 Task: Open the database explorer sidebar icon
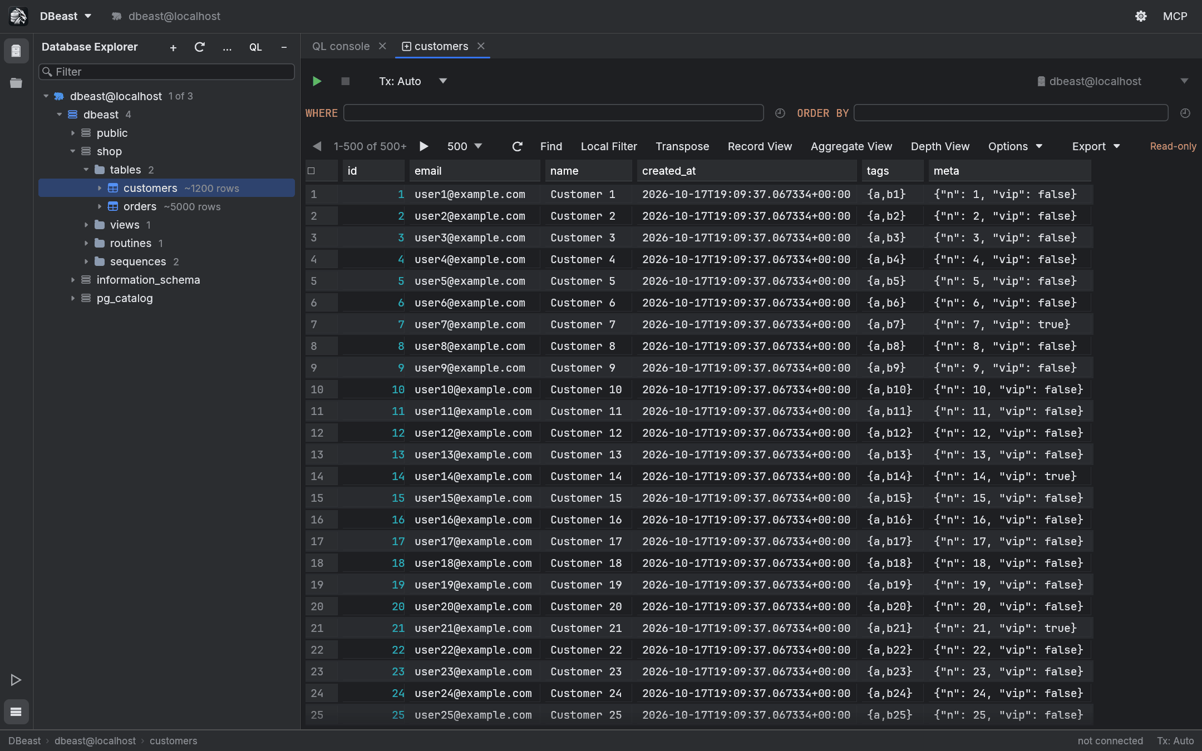[16, 51]
